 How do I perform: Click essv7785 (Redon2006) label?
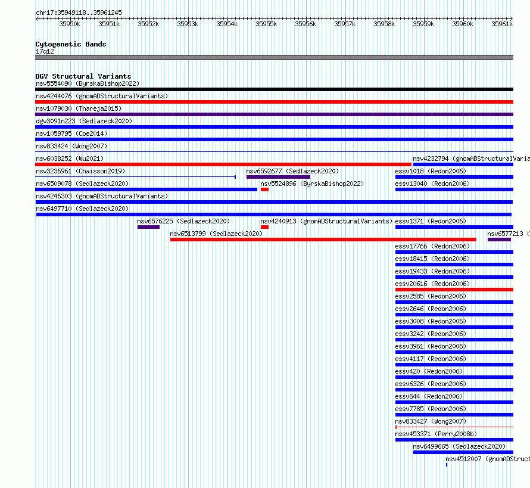point(431,409)
